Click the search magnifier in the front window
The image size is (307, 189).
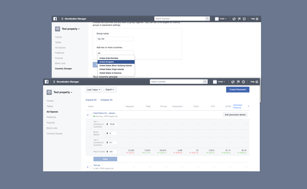(205, 82)
